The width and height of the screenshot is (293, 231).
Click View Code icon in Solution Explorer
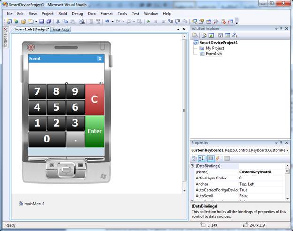click(x=220, y=36)
